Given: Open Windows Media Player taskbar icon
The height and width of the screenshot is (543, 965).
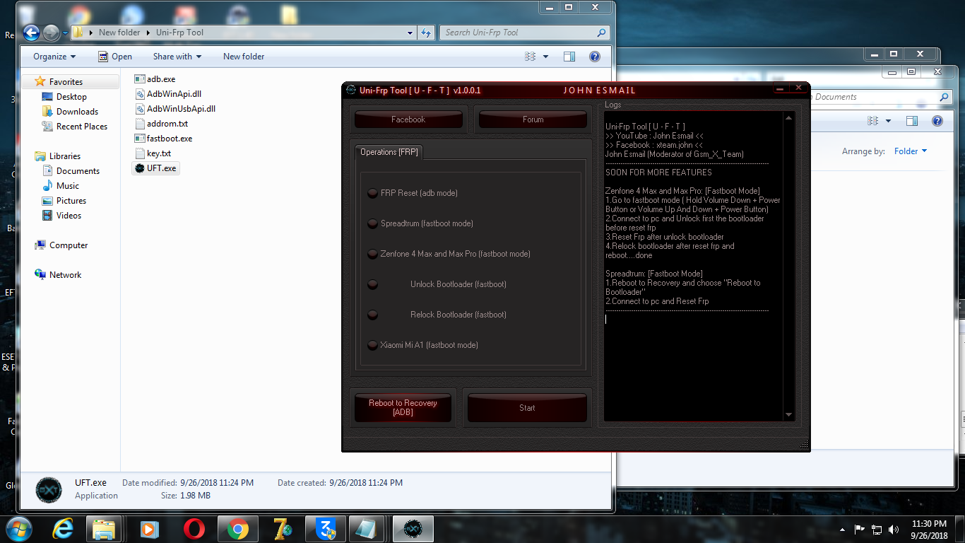Looking at the screenshot, I should click(x=148, y=529).
